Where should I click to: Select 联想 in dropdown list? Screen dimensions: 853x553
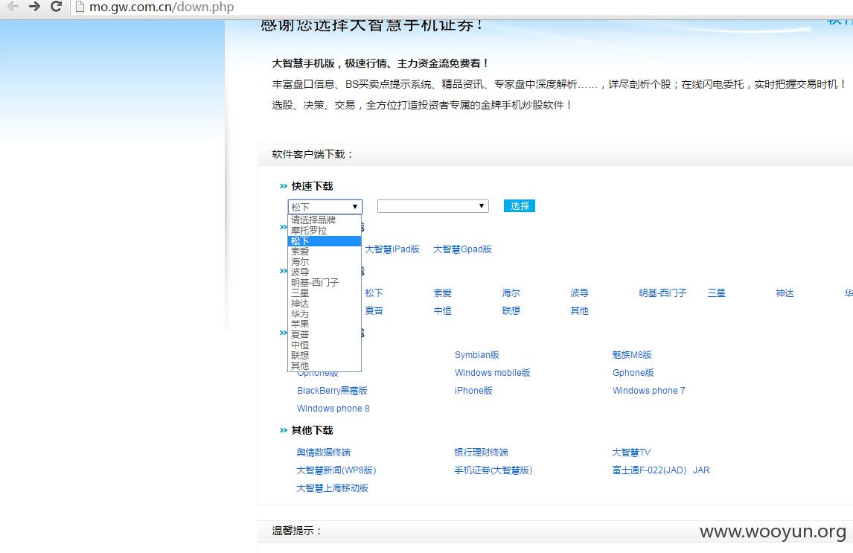(325, 355)
